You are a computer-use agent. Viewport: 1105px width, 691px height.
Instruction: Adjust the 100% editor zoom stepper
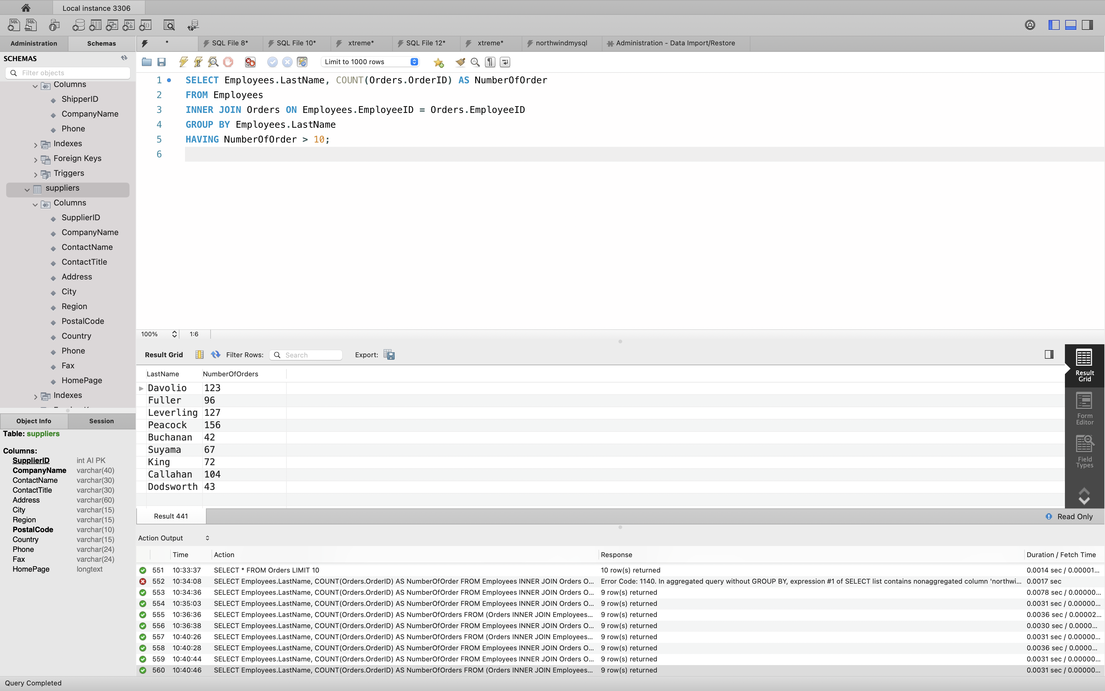click(x=175, y=334)
